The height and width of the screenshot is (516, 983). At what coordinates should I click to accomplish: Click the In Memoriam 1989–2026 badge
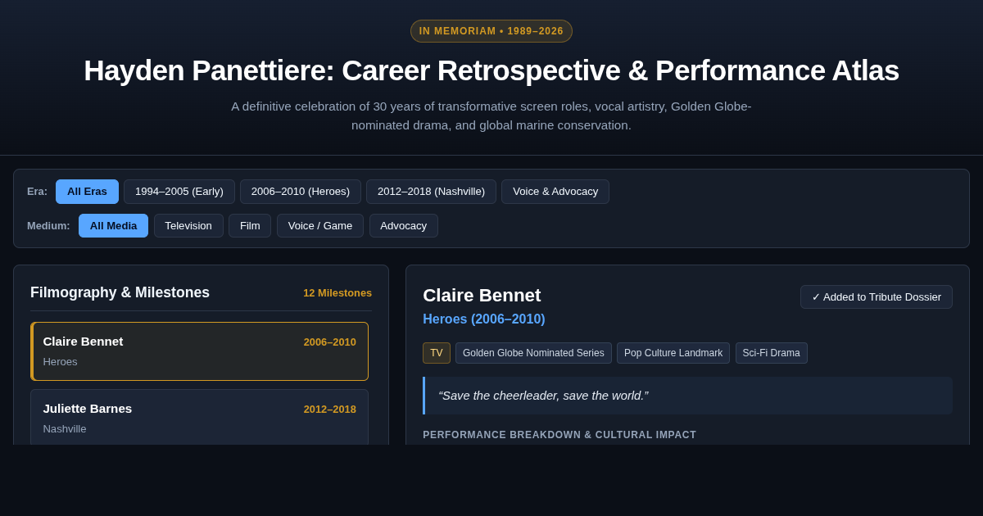click(x=491, y=31)
